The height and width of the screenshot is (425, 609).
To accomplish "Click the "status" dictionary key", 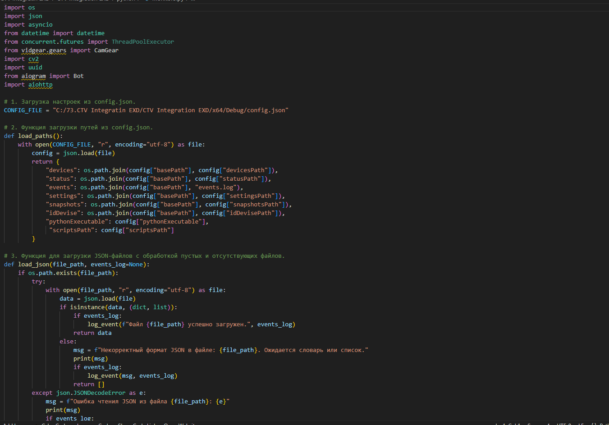I will pos(60,179).
